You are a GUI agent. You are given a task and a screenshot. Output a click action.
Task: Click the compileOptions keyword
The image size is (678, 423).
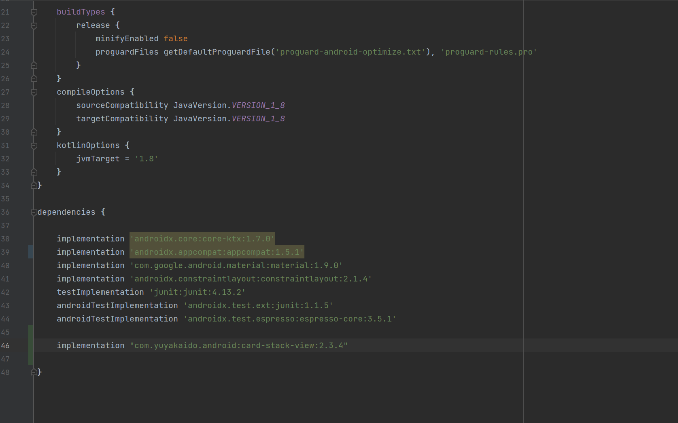click(91, 92)
